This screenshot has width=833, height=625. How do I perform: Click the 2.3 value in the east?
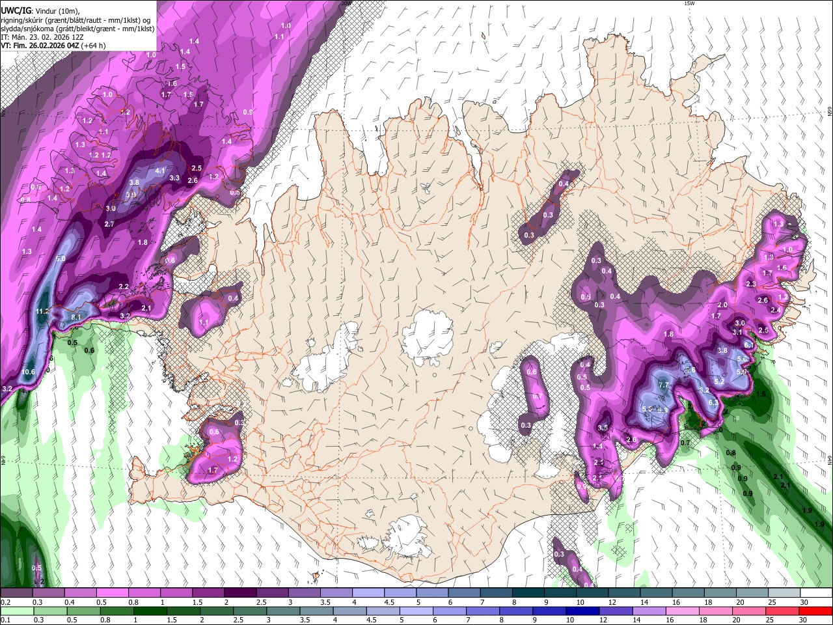[x=751, y=285]
